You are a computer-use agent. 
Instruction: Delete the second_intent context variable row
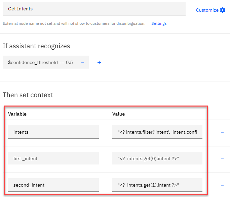pos(222,185)
